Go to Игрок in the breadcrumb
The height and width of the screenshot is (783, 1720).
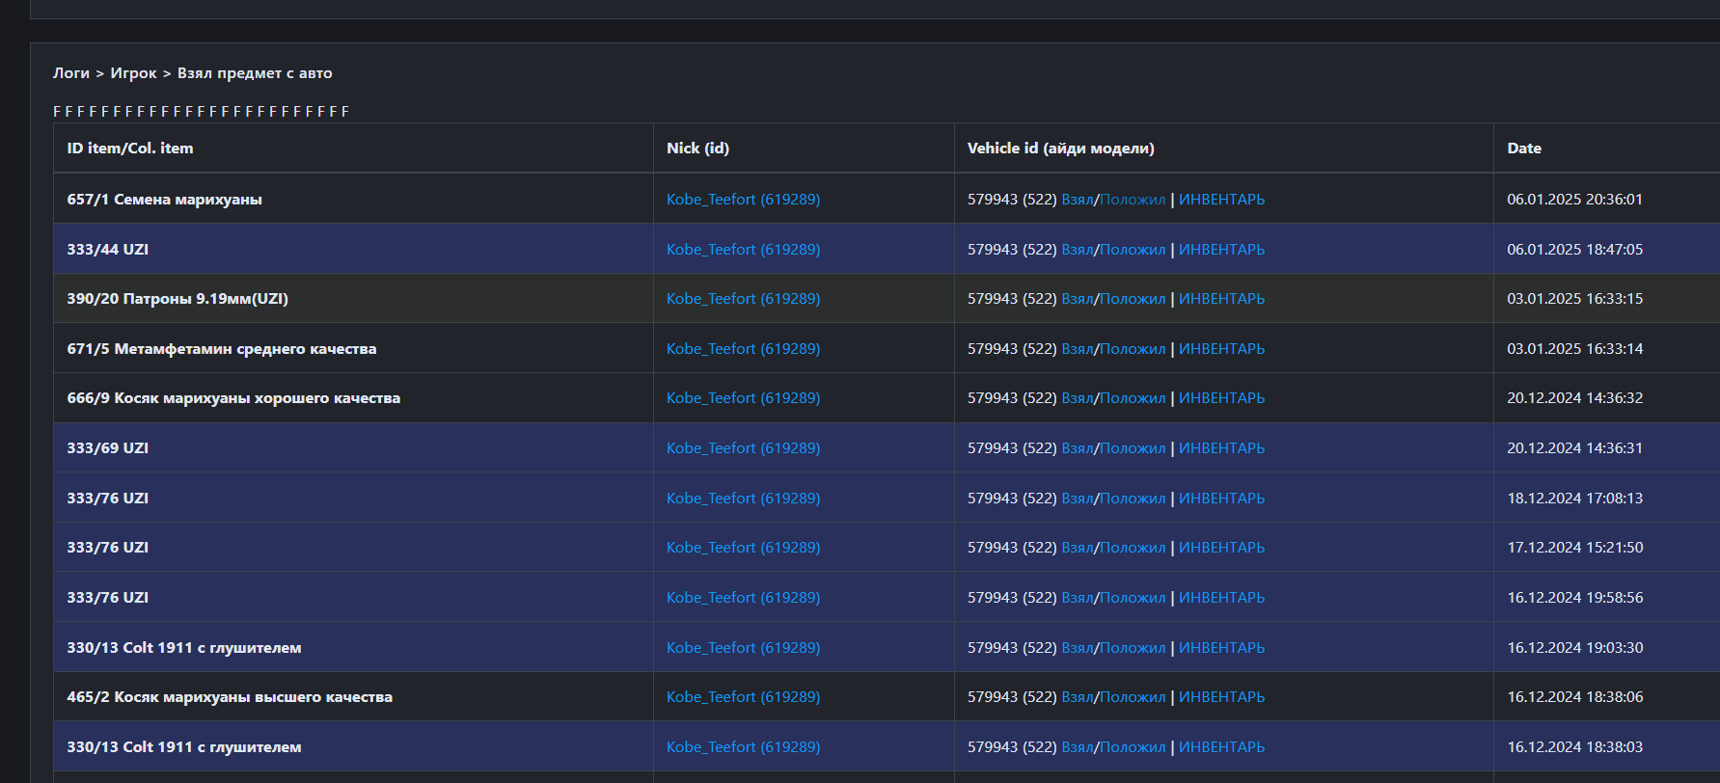pos(133,73)
